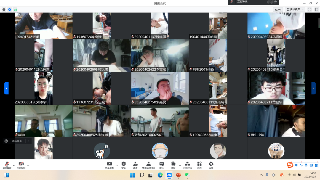The width and height of the screenshot is (320, 180).
Task: Open the 应用 apps panel
Action: (199, 165)
